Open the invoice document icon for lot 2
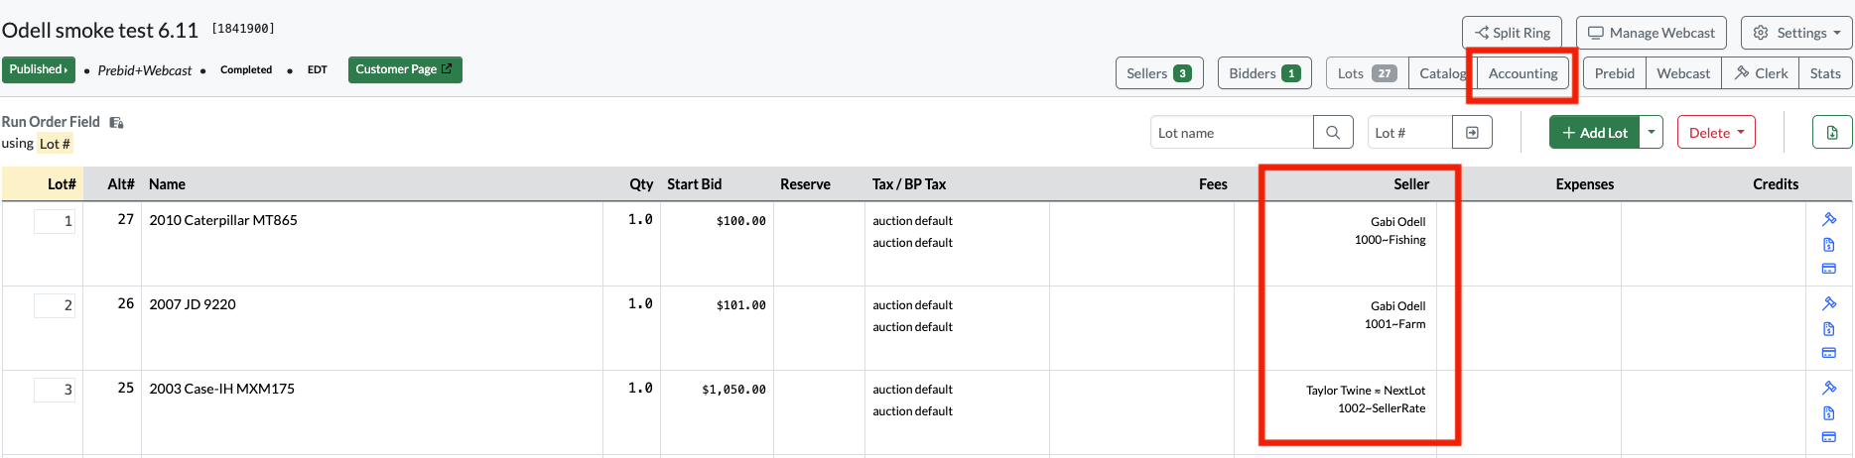This screenshot has height=458, width=1855. coord(1829,329)
